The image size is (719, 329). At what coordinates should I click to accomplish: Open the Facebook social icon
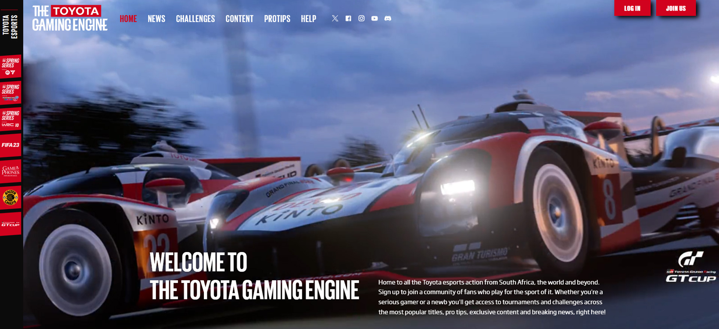click(348, 18)
